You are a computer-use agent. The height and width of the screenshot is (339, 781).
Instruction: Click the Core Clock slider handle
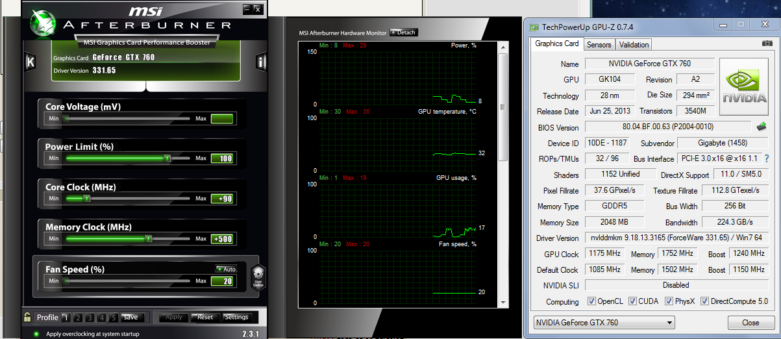(86, 199)
